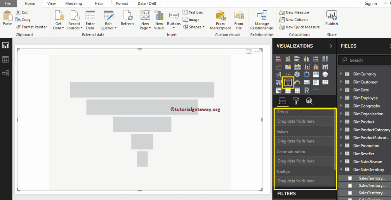Open More options on the funnel visual
The width and height of the screenshot is (391, 200).
(x=257, y=51)
